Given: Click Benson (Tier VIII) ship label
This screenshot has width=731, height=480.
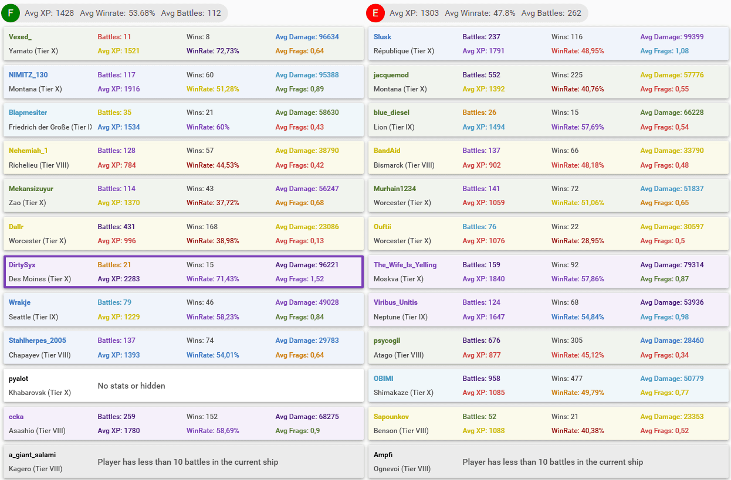Looking at the screenshot, I should pyautogui.click(x=401, y=431).
